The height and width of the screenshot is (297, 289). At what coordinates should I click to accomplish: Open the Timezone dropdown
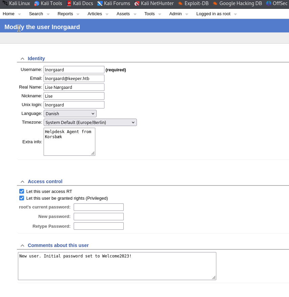coord(90,122)
